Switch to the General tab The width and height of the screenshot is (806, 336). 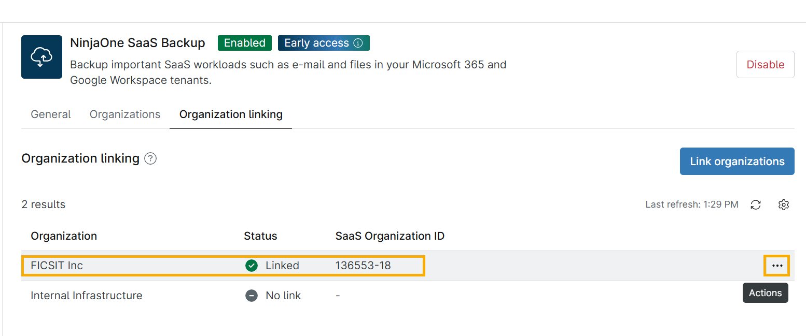pos(51,114)
